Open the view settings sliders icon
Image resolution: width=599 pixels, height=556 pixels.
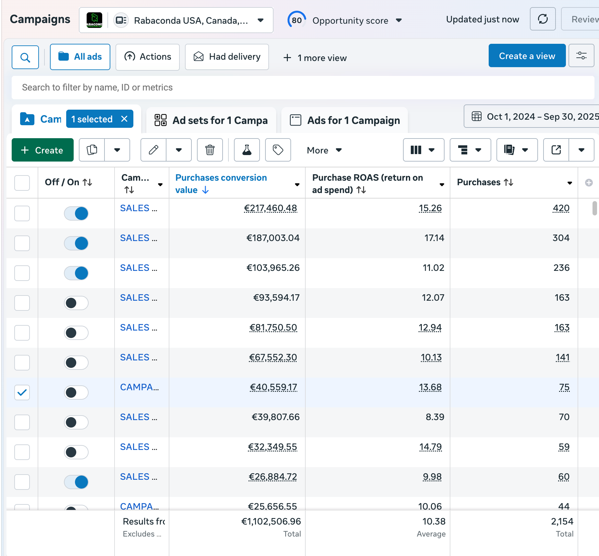coord(581,56)
